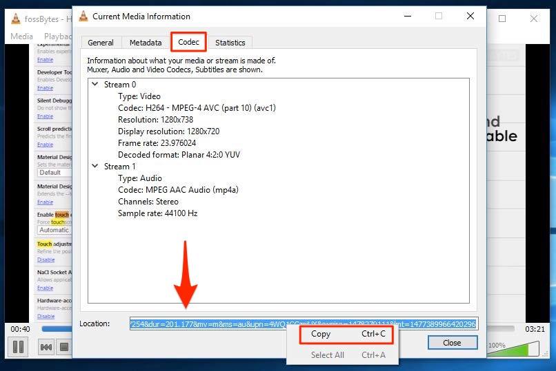556x371 pixels.
Task: Click VLC cone icon in dialog title
Action: click(83, 16)
